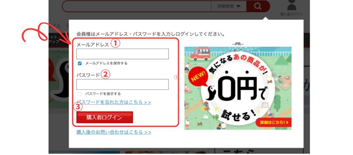This screenshot has height=155, width=353.
Task: Click the black bird mascot beside 0円
Action: (211, 93)
